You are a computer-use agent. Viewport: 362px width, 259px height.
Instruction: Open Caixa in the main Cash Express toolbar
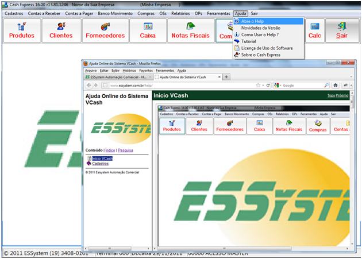click(x=148, y=31)
